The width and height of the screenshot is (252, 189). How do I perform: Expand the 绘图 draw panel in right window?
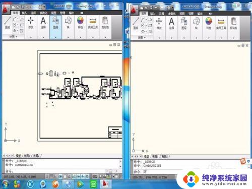(142, 38)
